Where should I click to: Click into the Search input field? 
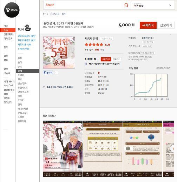pos(83,5)
